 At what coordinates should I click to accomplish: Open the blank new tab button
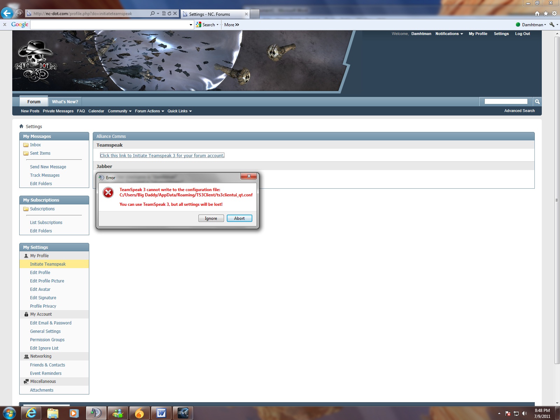click(255, 14)
